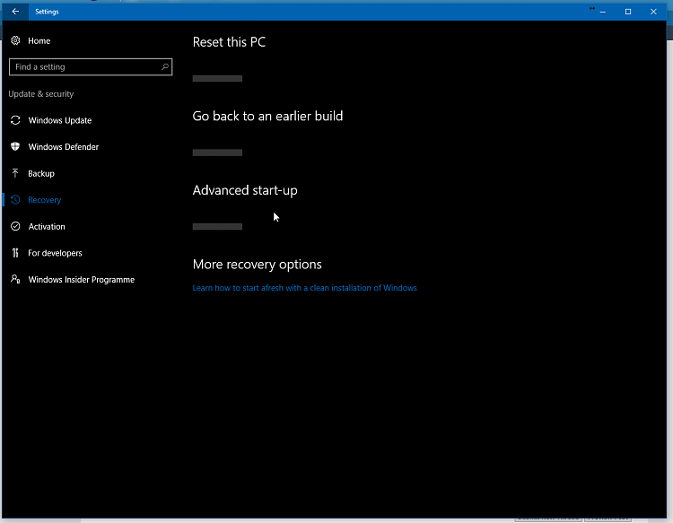Open the clean installation of Windows link

point(305,288)
